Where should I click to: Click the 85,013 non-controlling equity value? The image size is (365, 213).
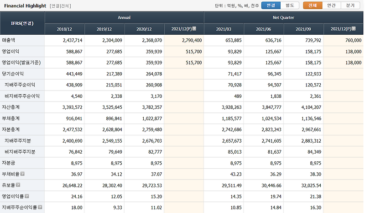click(235, 152)
